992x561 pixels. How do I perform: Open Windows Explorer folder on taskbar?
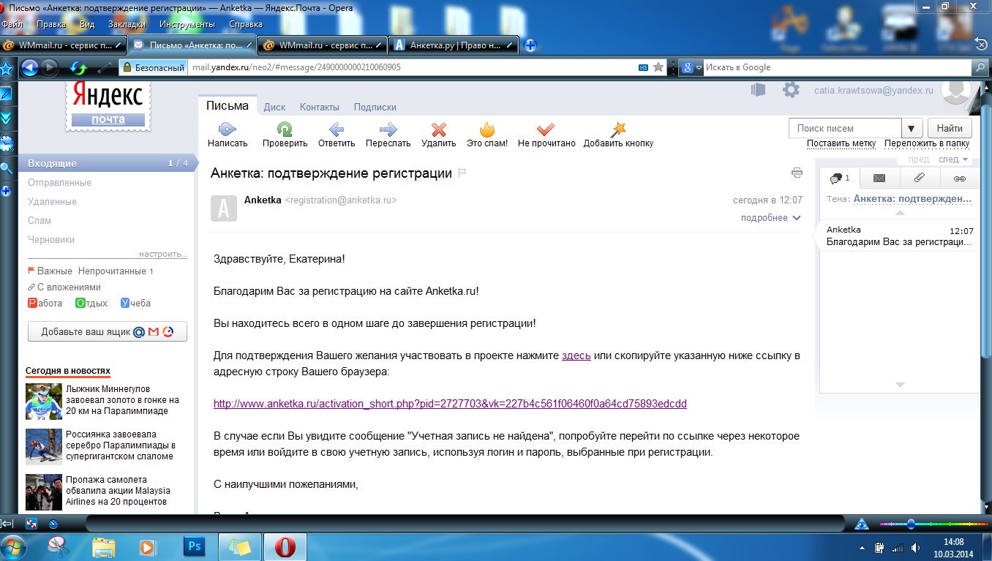tap(103, 546)
